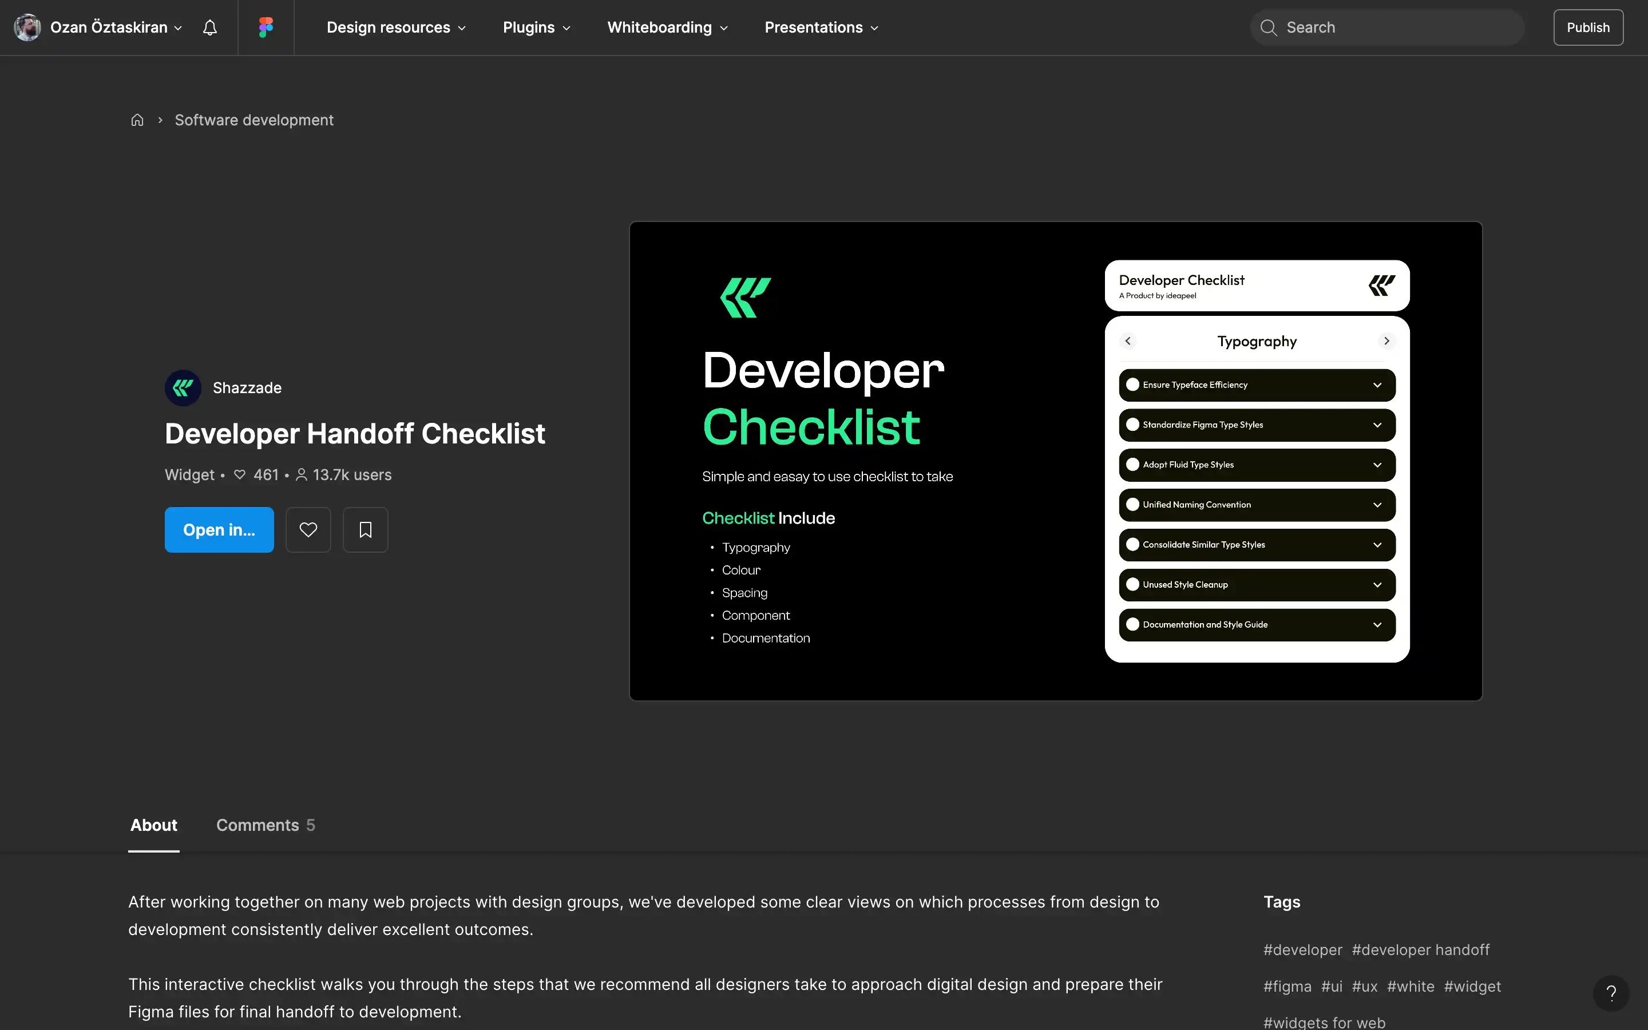Image resolution: width=1648 pixels, height=1030 pixels.
Task: Open Software development breadcrumb link
Action: (x=254, y=120)
